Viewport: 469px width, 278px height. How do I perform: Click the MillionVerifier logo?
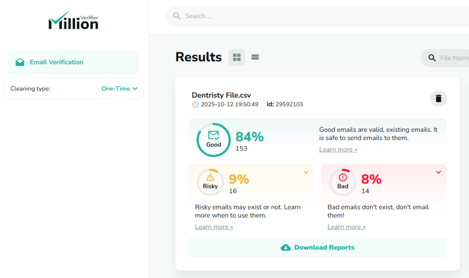[73, 21]
